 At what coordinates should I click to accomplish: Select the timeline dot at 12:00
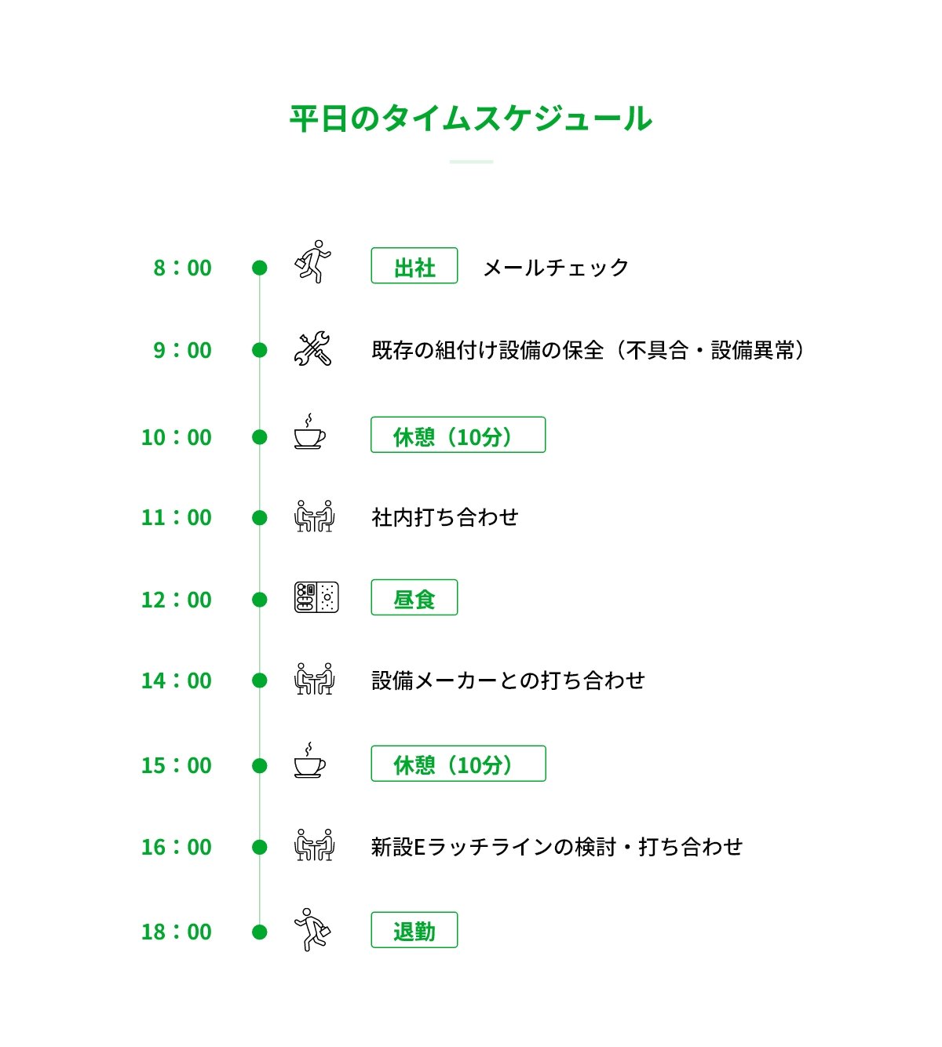point(260,600)
